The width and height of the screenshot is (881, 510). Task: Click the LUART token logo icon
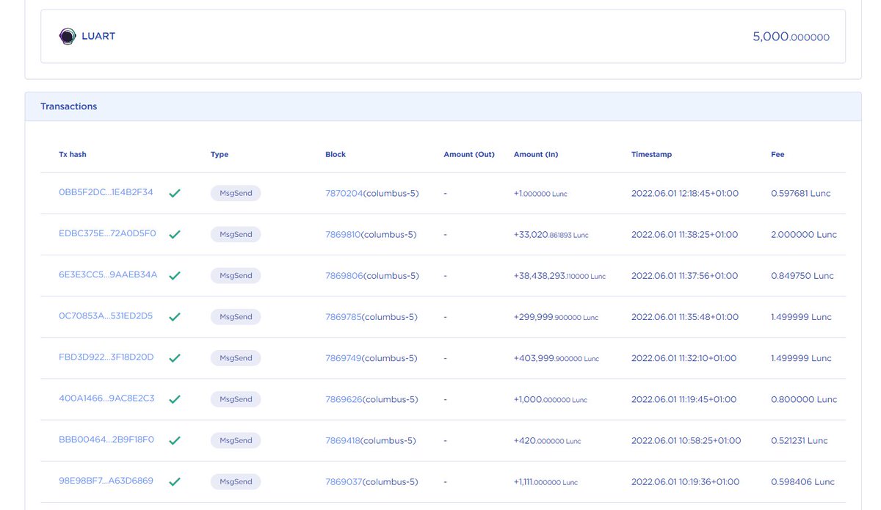(68, 36)
